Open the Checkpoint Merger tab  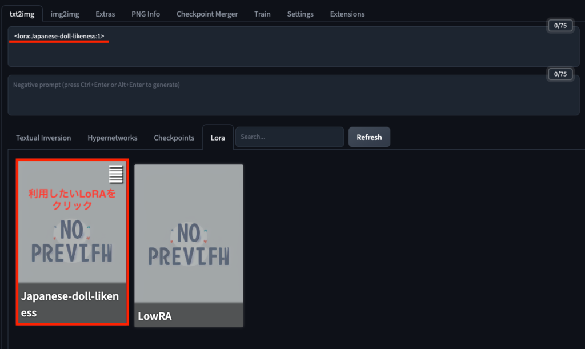(207, 14)
